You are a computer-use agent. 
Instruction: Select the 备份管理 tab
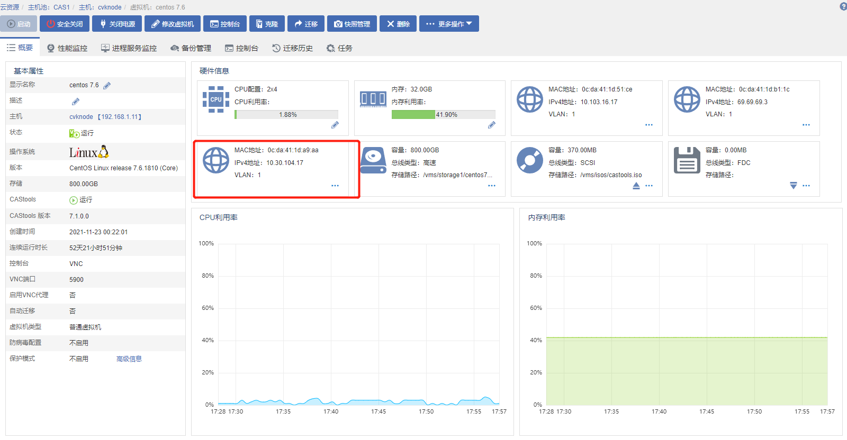pyautogui.click(x=191, y=48)
